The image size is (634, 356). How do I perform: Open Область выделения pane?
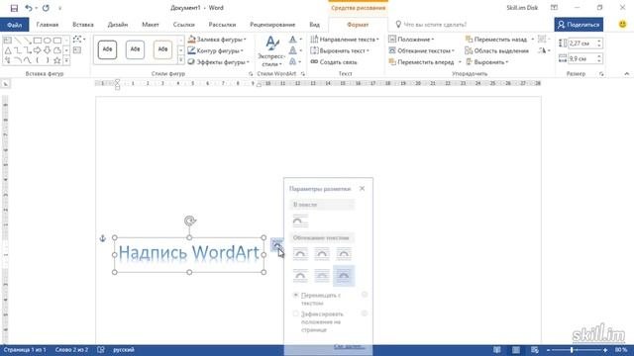497,50
